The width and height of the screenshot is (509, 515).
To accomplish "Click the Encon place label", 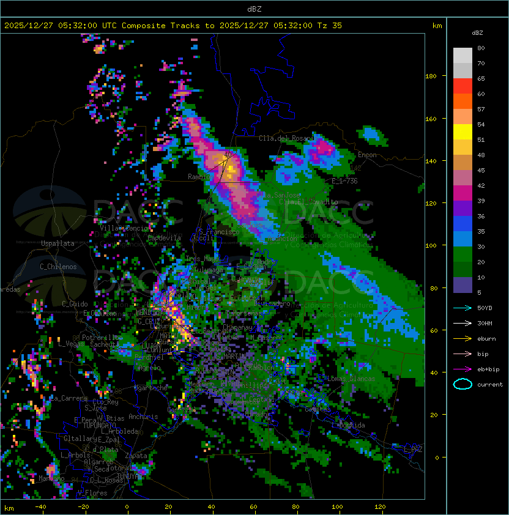I will 367,155.
